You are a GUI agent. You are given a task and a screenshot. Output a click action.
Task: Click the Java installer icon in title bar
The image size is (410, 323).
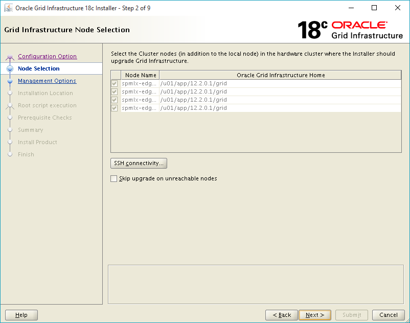tap(9, 8)
